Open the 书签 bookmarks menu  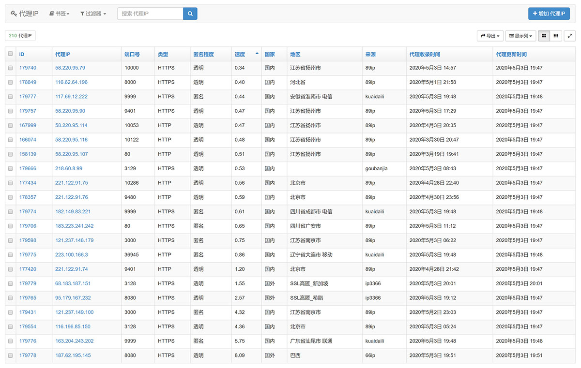(60, 14)
